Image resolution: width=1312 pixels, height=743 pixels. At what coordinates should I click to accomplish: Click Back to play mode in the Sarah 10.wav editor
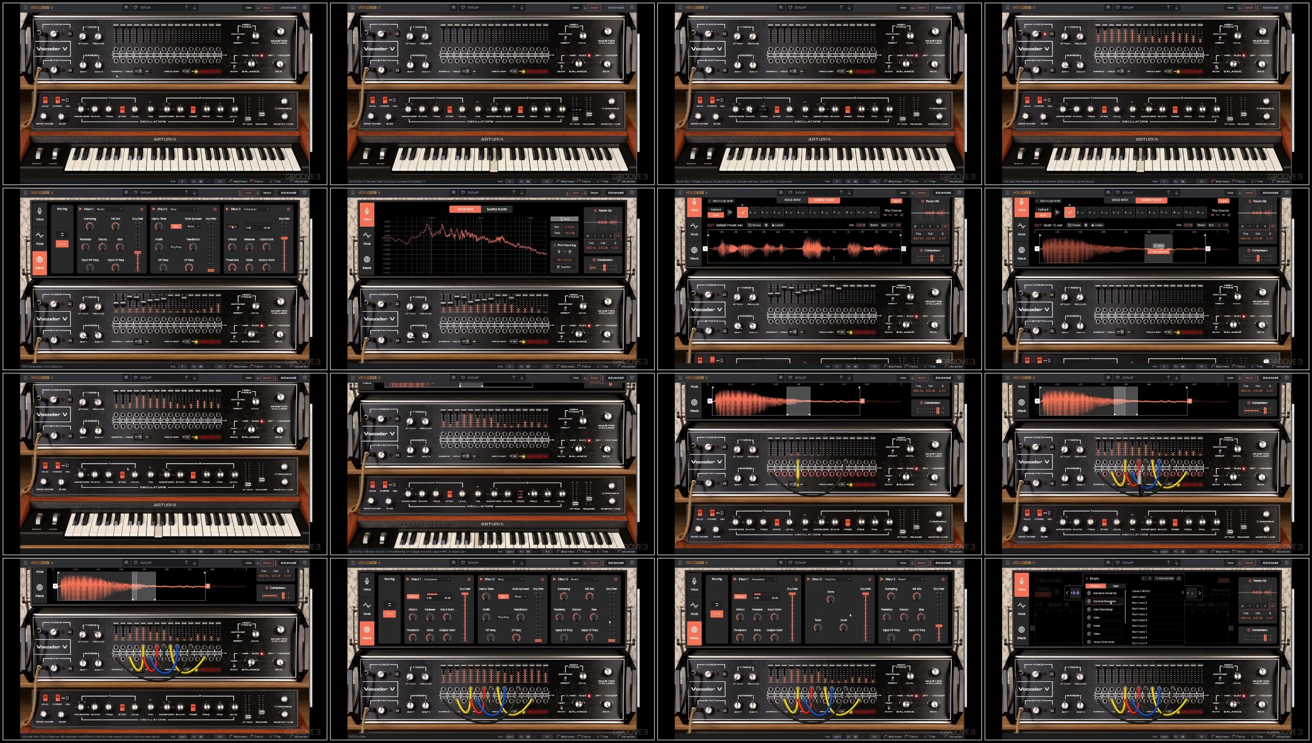tap(1049, 201)
